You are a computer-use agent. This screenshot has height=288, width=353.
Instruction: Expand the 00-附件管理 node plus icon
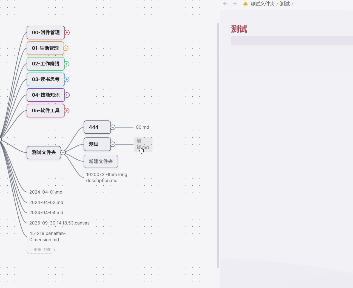coord(67,33)
